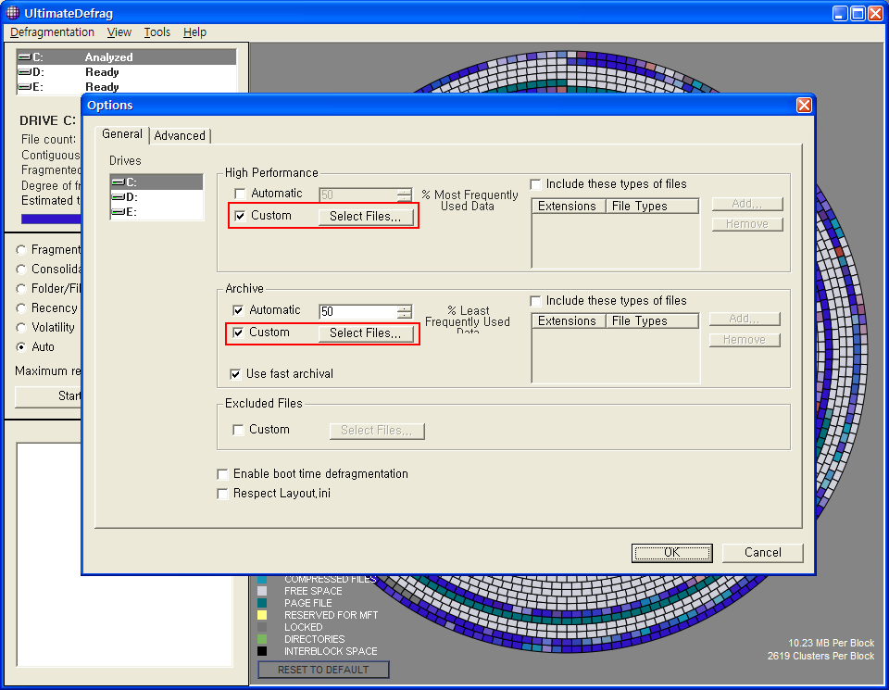
Task: Switch to the General tab
Action: tap(122, 134)
